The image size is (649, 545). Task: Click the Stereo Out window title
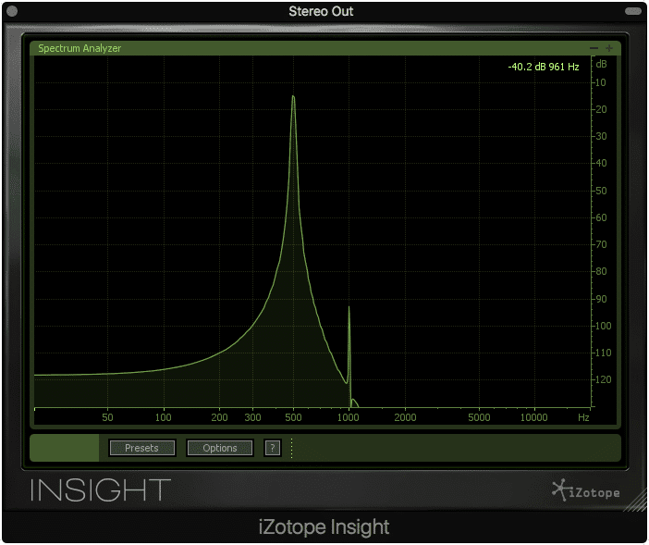[x=321, y=11]
